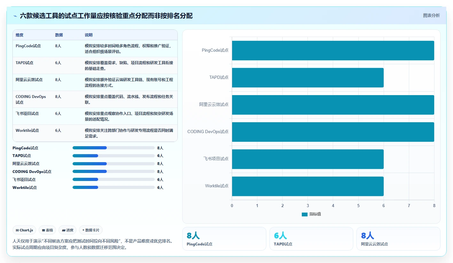The width and height of the screenshot is (453, 263).
Task: Click the PingCode试点 progress bar
Action: (x=113, y=148)
